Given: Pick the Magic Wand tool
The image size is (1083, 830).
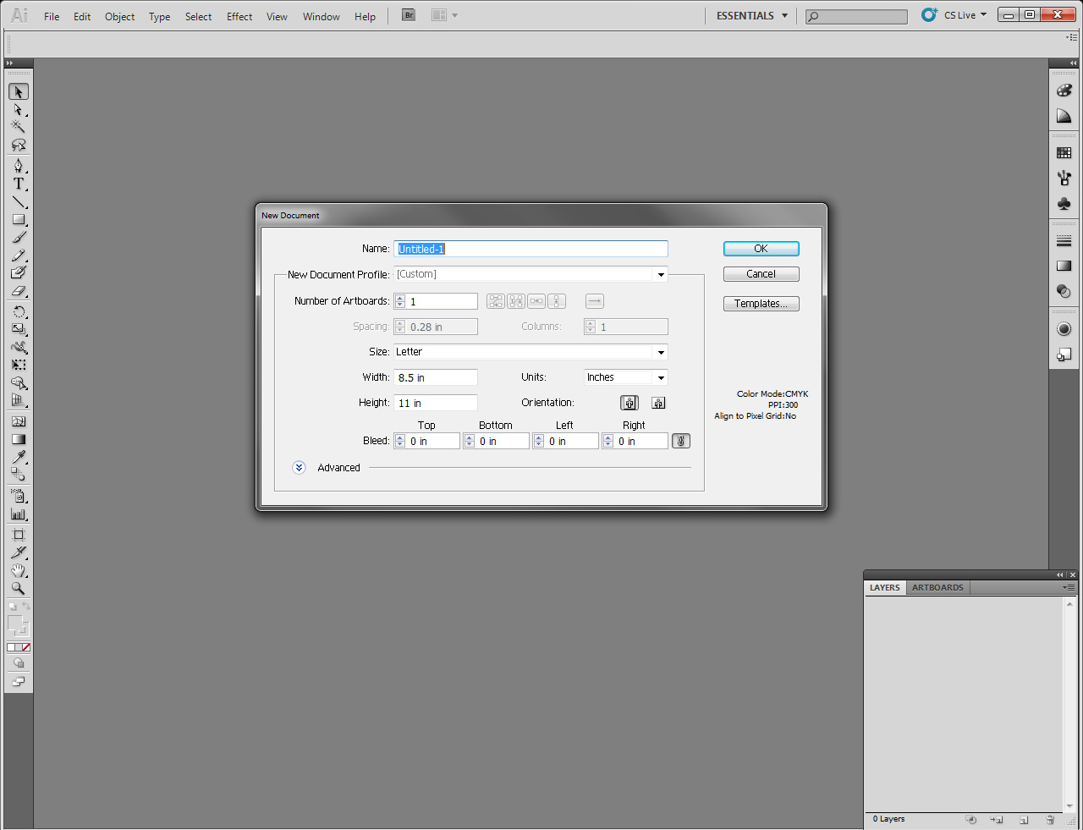Looking at the screenshot, I should (x=19, y=127).
